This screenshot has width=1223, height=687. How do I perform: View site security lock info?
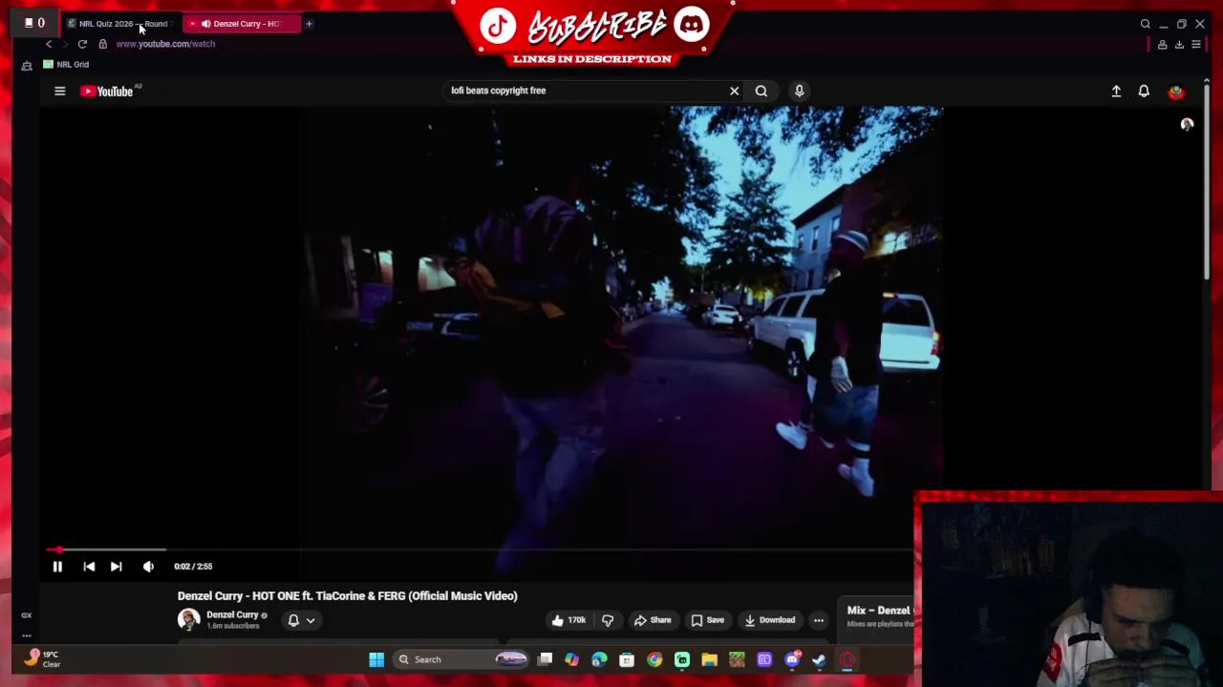(x=103, y=44)
